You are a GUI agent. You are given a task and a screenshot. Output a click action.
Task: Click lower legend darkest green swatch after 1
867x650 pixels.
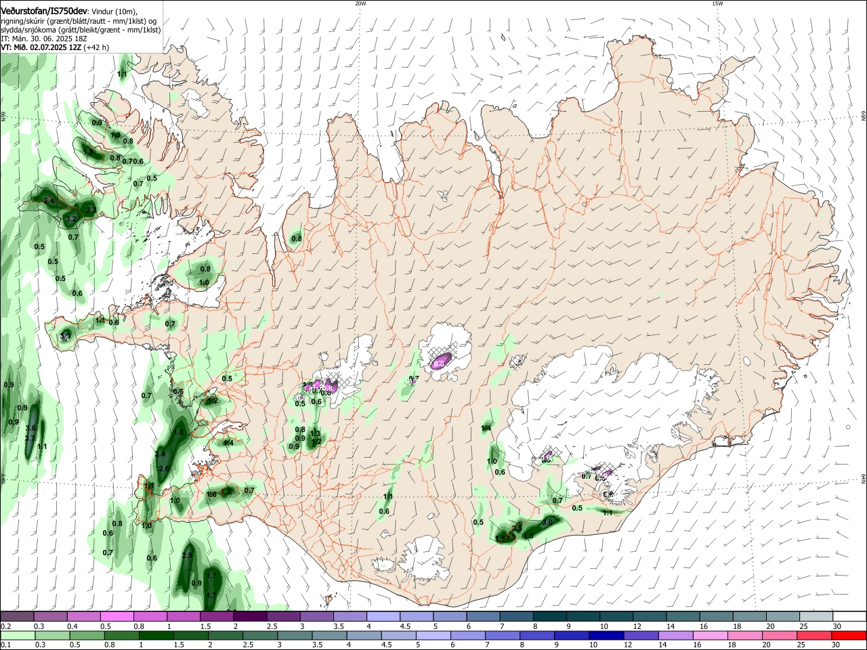click(x=156, y=635)
